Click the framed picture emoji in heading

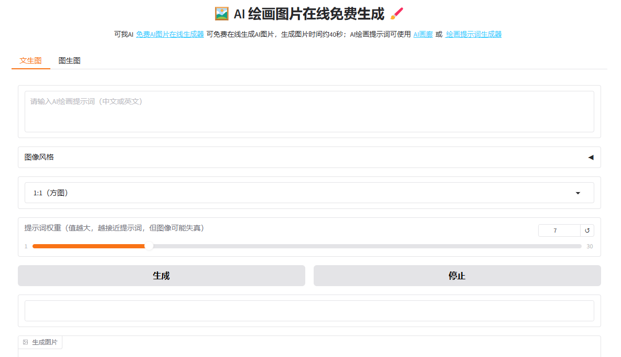pos(222,14)
